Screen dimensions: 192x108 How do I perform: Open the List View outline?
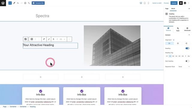coord(29,3)
